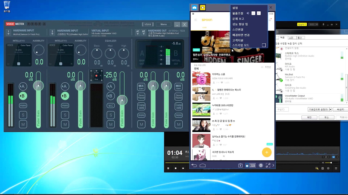Choose A1 hardware output device
This screenshot has width=348, height=195.
coord(138,32)
